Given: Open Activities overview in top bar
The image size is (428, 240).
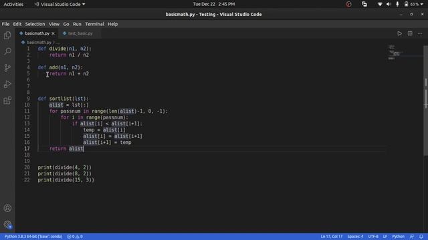Looking at the screenshot, I should point(13,4).
